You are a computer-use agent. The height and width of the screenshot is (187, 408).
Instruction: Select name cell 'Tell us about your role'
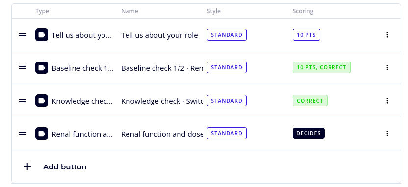159,35
